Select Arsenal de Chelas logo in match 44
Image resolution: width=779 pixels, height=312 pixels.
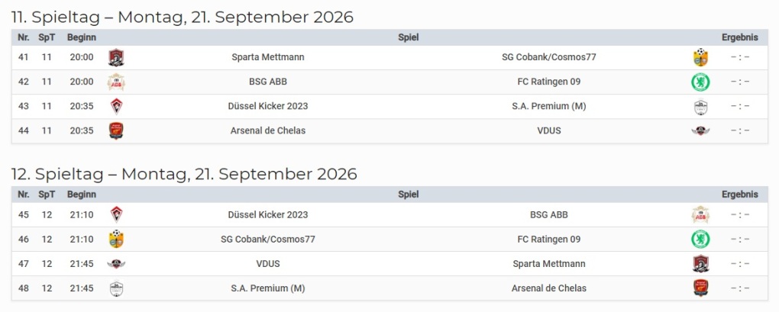click(x=116, y=130)
